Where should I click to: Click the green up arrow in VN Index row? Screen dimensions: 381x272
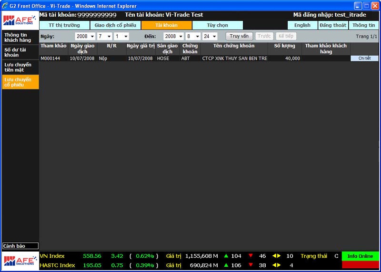tap(226, 256)
